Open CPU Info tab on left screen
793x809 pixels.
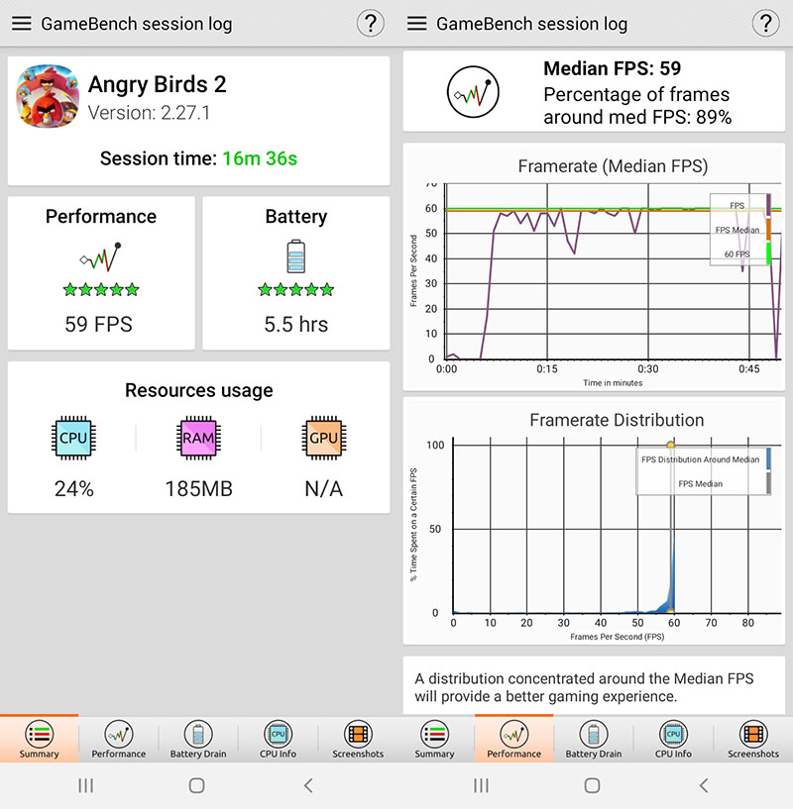point(278,739)
